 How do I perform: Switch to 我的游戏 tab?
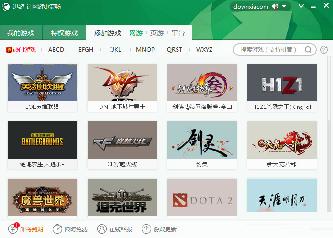(21, 33)
